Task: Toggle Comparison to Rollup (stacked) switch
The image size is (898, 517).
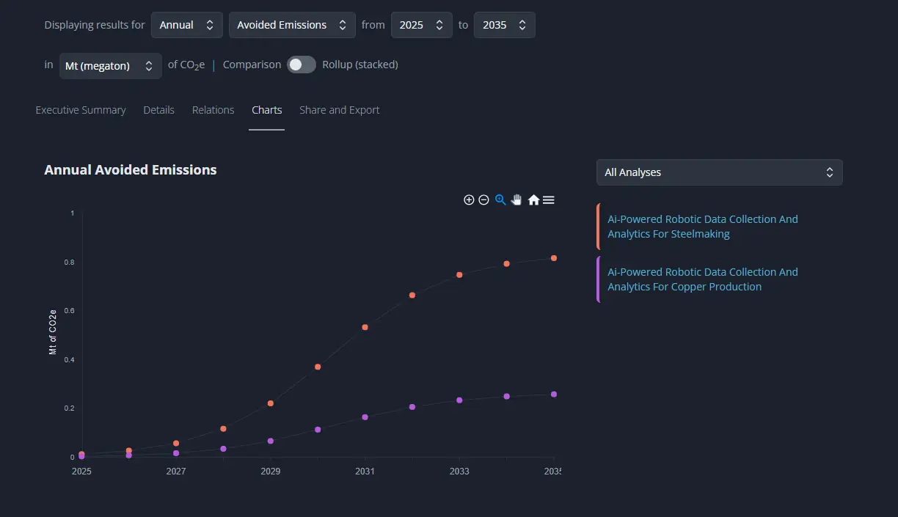Action: coord(301,65)
